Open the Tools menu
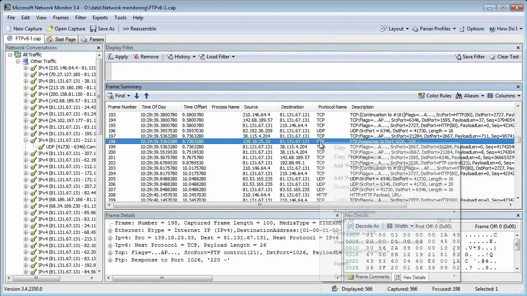Screen dimensions: 527x296 point(120,18)
